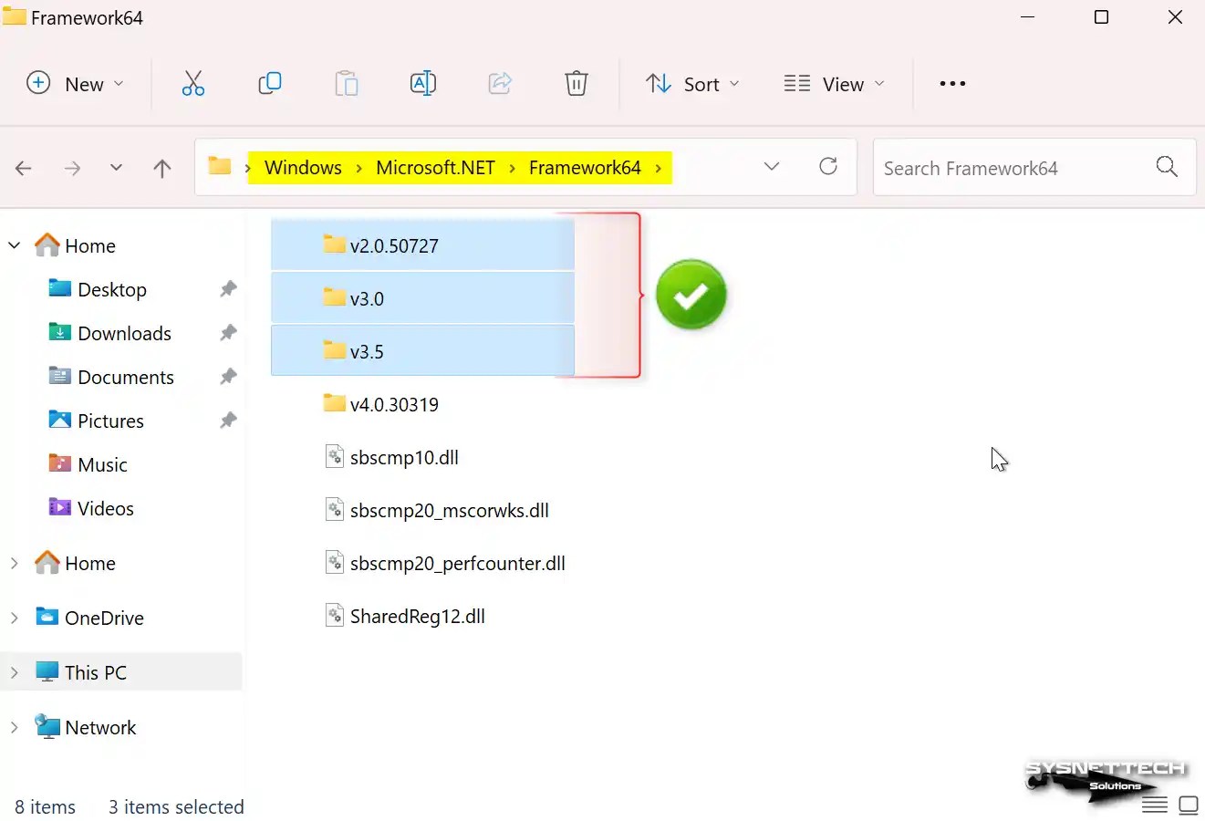Click the Share icon in toolbar
The width and height of the screenshot is (1205, 821).
tap(500, 84)
